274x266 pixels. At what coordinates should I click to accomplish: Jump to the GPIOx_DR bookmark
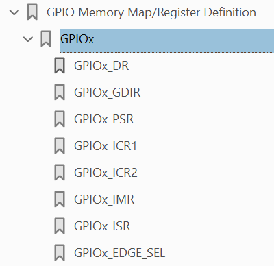coord(101,66)
